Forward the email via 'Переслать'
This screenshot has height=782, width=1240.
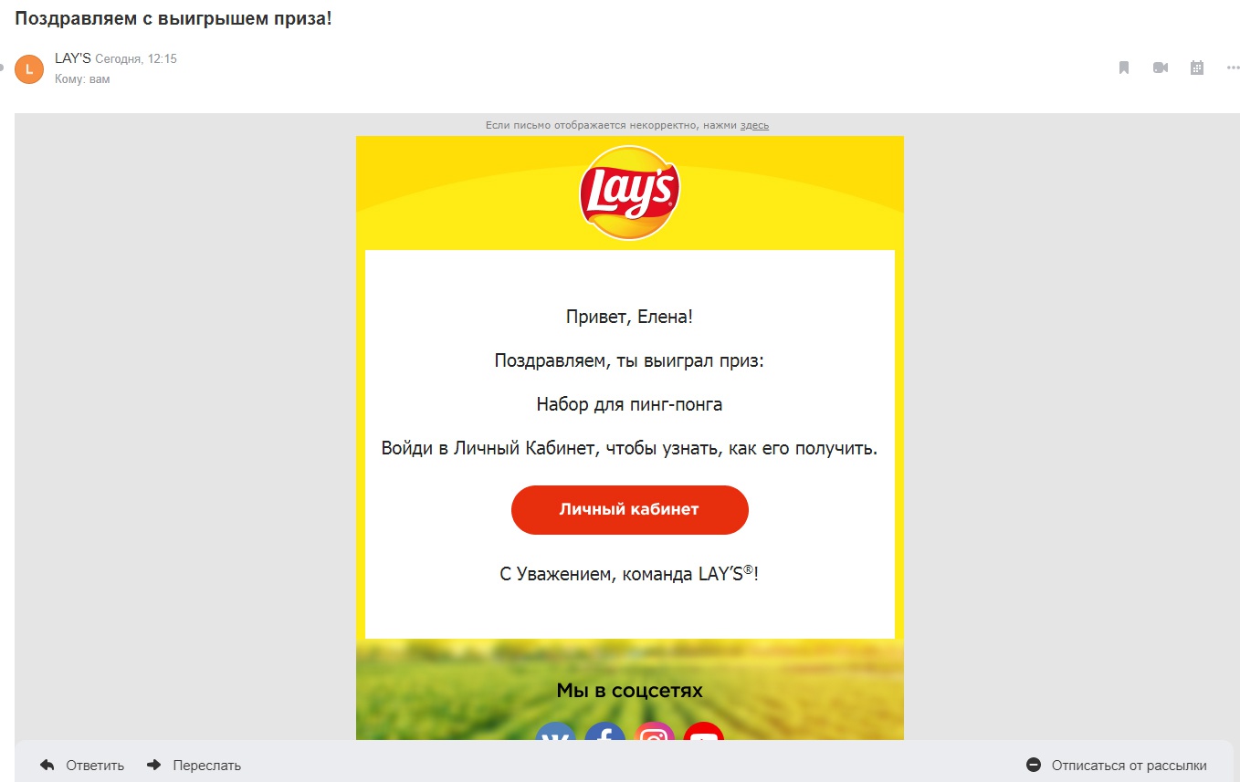click(x=194, y=766)
